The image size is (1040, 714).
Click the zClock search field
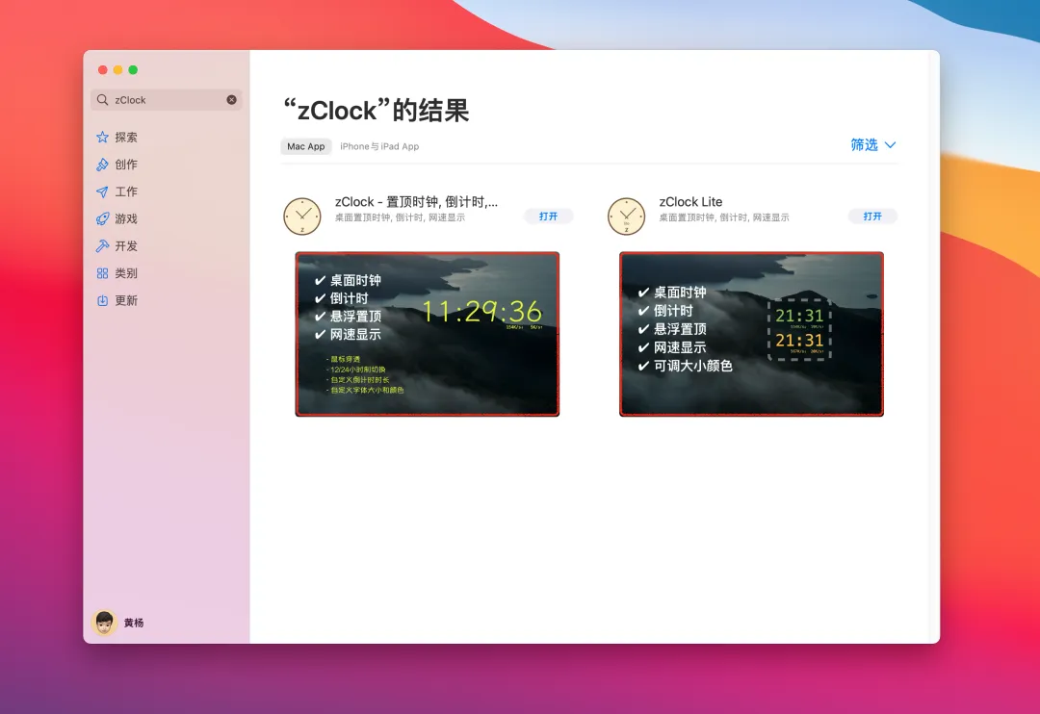point(167,100)
